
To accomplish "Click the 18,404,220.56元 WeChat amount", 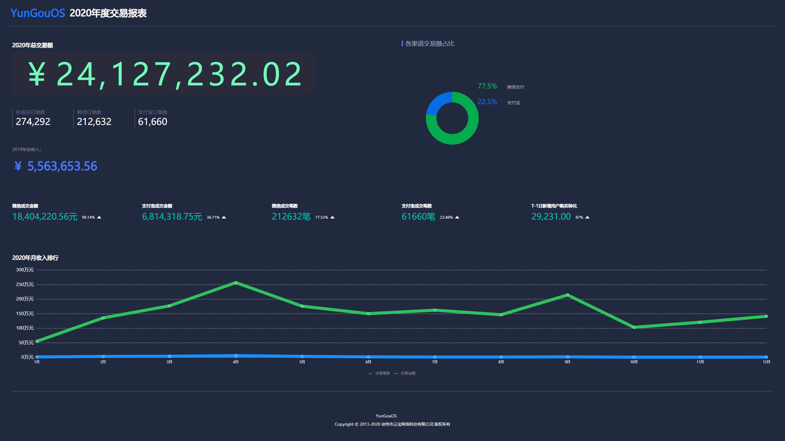I will point(45,217).
